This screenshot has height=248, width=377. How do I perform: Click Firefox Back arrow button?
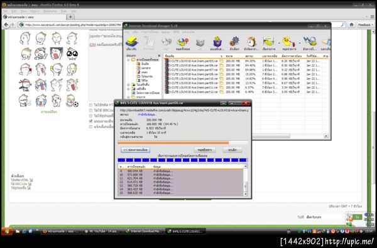[x=6, y=25]
